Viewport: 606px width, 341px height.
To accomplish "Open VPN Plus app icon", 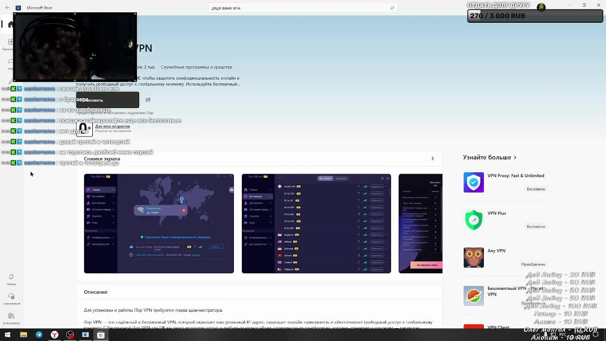I will pos(473,220).
